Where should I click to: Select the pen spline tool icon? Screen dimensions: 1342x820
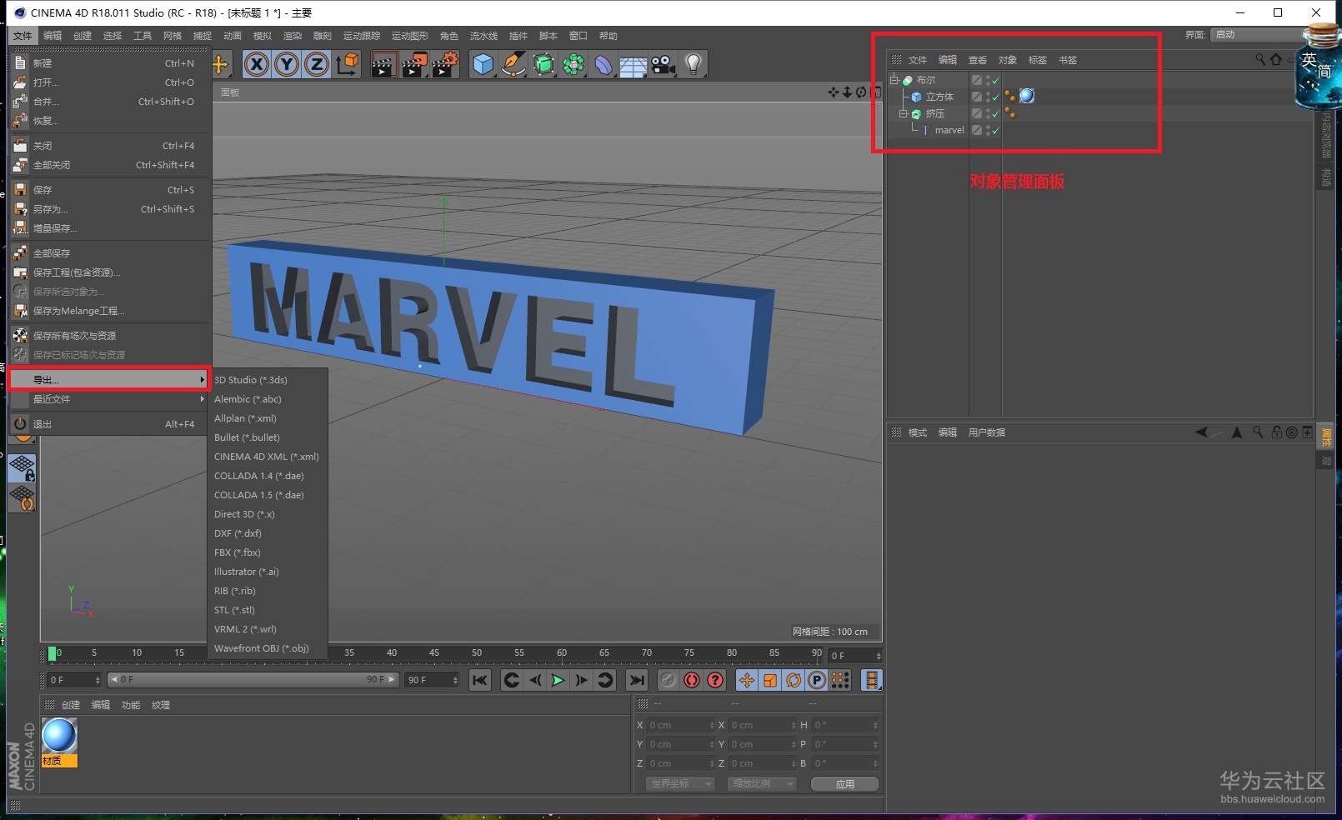pyautogui.click(x=513, y=64)
